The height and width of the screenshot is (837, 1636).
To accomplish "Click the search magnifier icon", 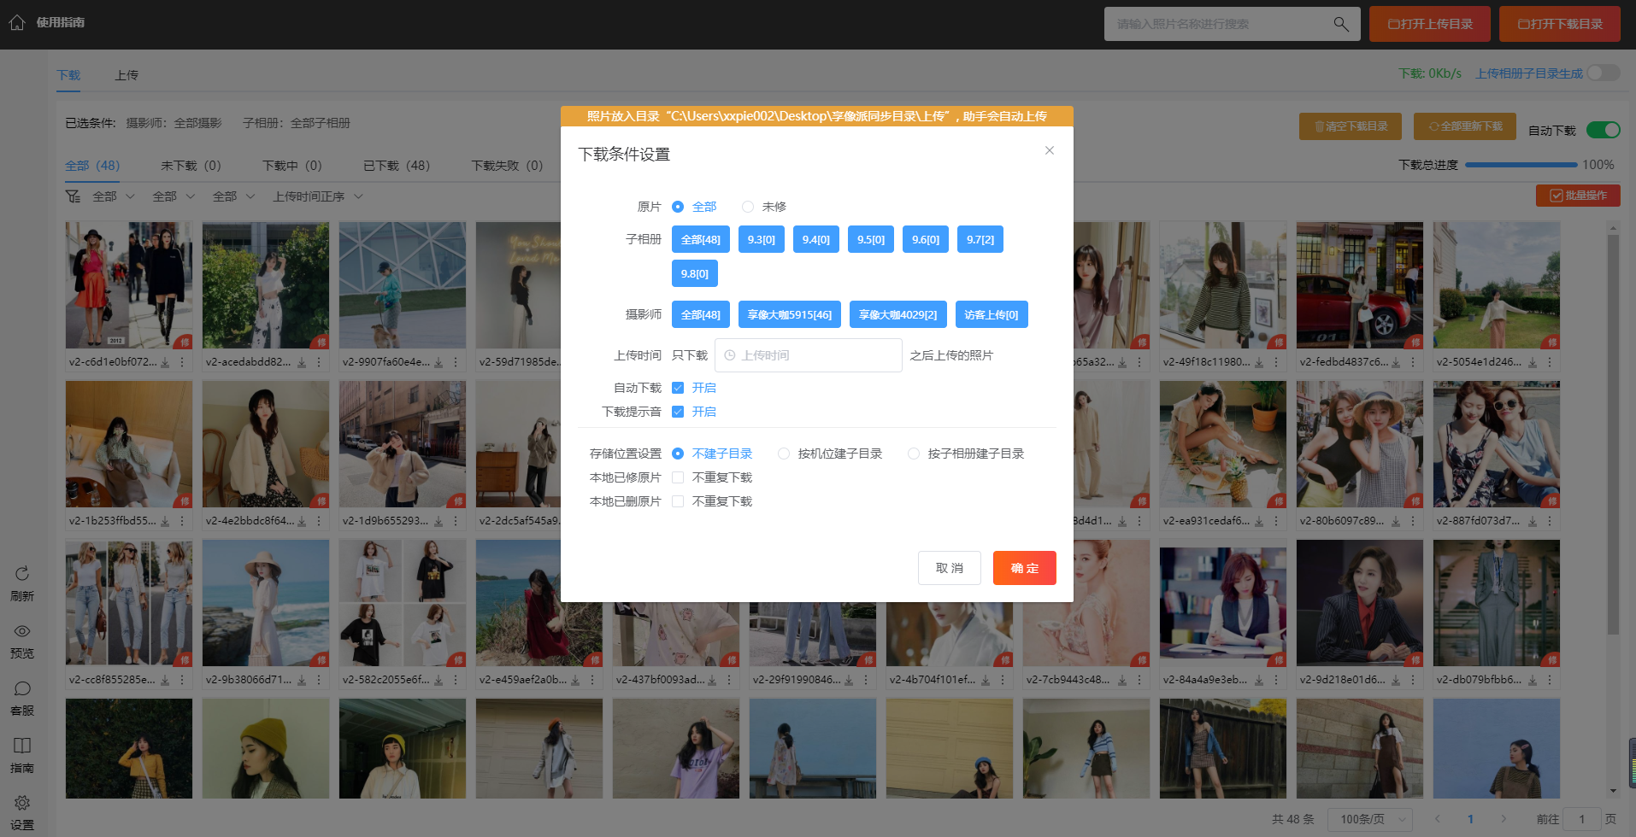I will 1341,24.
